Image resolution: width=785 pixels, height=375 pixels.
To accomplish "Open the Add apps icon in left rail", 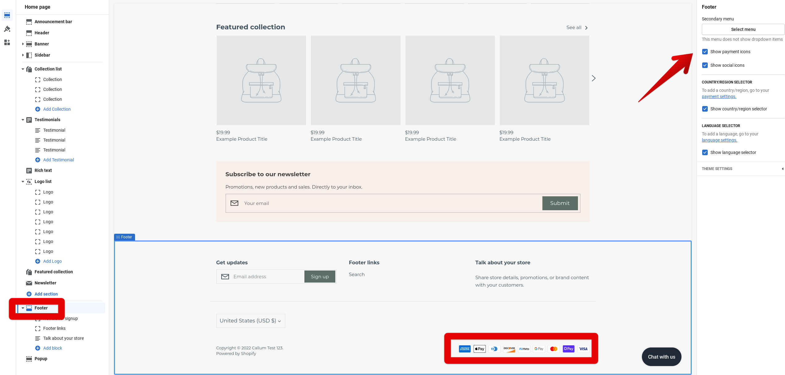I will (7, 42).
